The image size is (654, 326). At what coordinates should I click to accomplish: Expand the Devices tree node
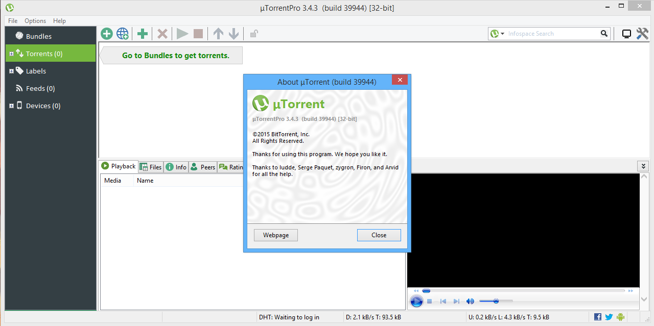11,106
